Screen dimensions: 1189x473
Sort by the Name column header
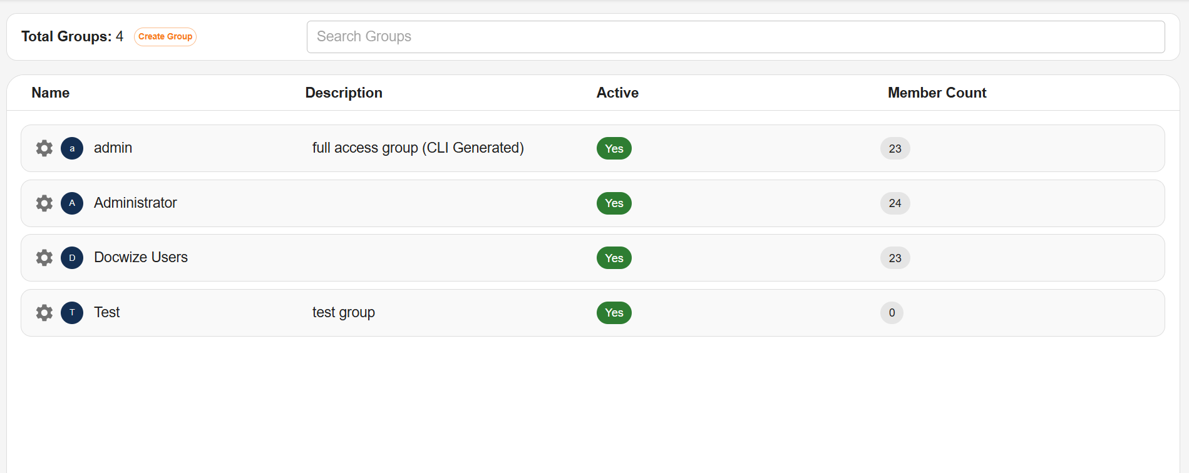[x=51, y=93]
